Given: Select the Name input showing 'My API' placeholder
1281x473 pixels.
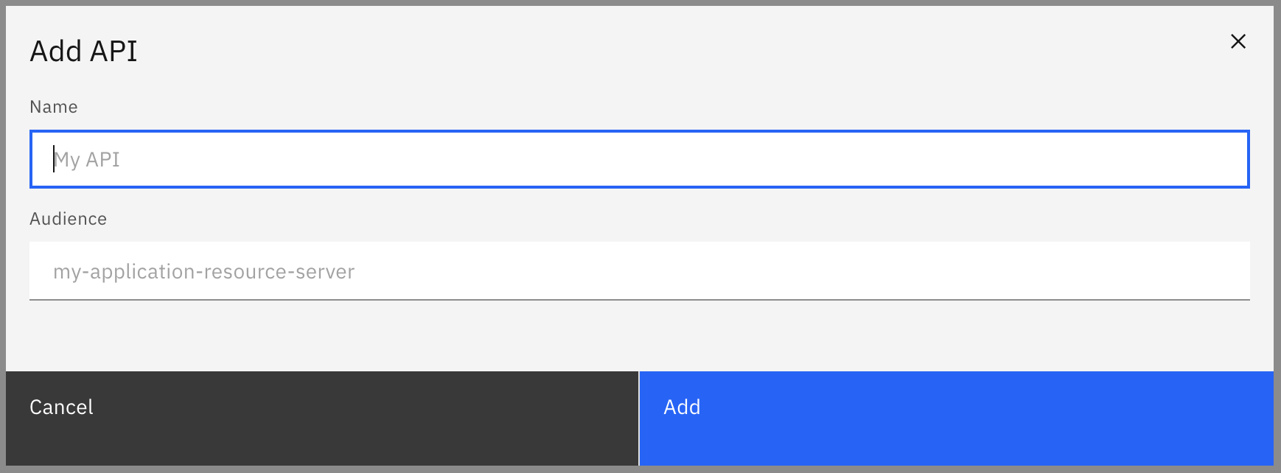Looking at the screenshot, I should click(638, 158).
